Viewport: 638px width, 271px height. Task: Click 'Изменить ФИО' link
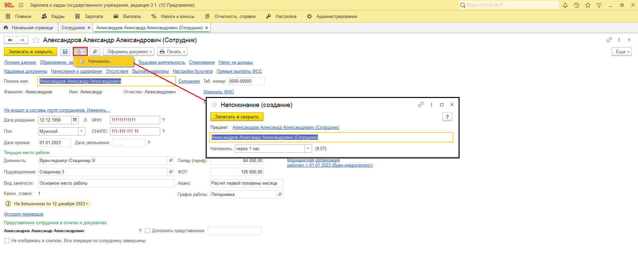coord(219,92)
